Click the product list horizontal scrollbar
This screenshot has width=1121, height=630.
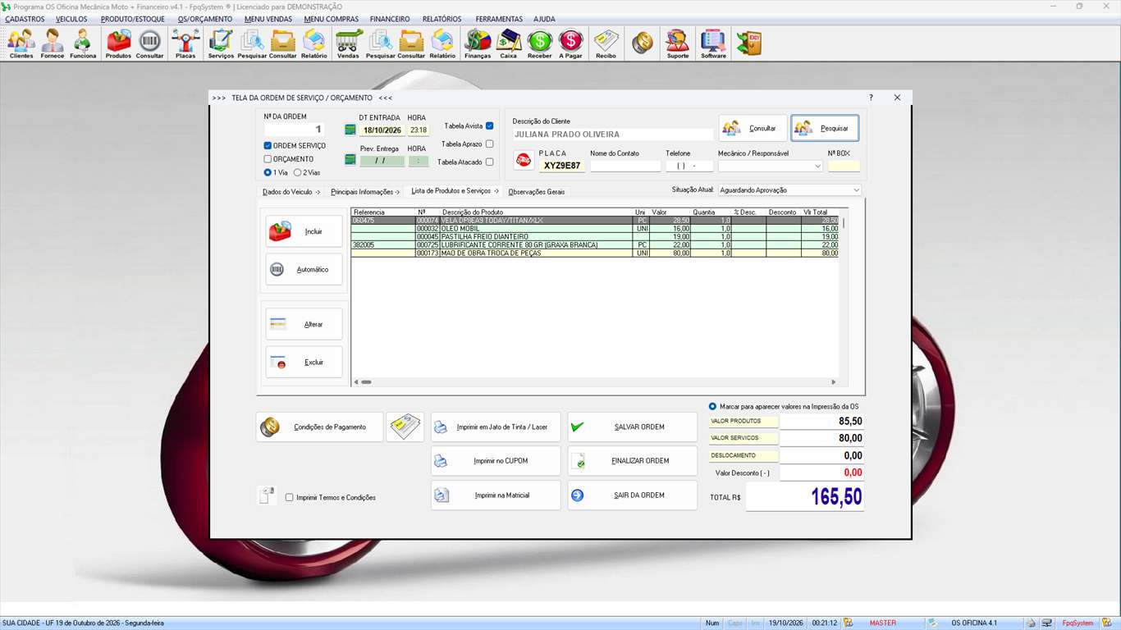(595, 382)
